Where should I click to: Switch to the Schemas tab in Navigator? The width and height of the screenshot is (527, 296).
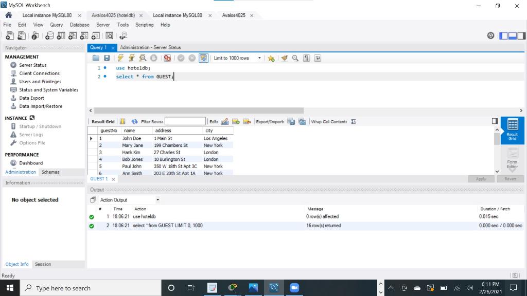(x=50, y=172)
